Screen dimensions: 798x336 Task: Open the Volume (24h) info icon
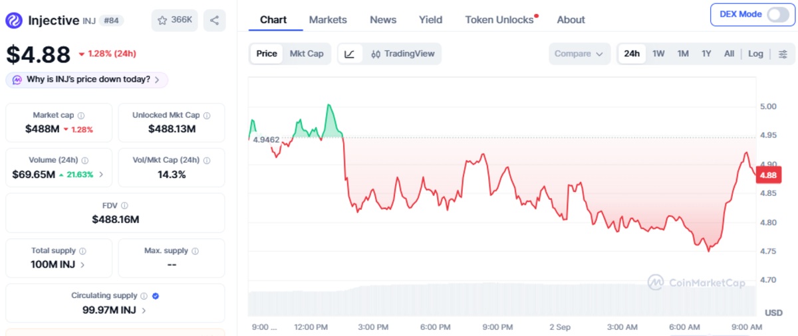tap(85, 160)
